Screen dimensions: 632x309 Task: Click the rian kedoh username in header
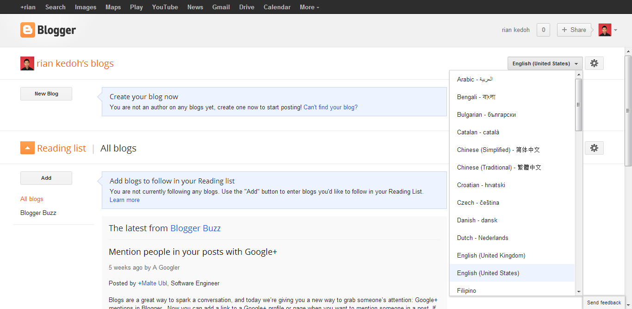point(516,30)
